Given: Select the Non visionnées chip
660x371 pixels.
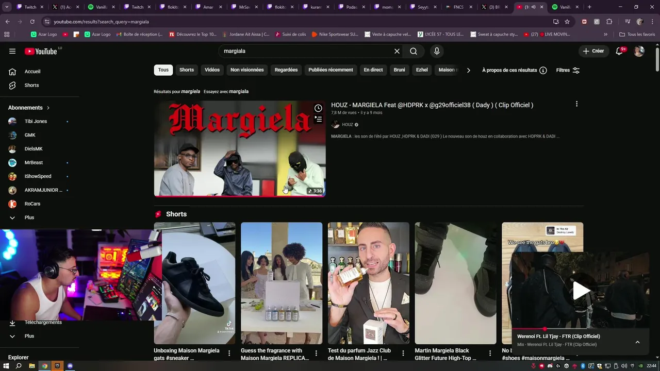Looking at the screenshot, I should click(247, 70).
